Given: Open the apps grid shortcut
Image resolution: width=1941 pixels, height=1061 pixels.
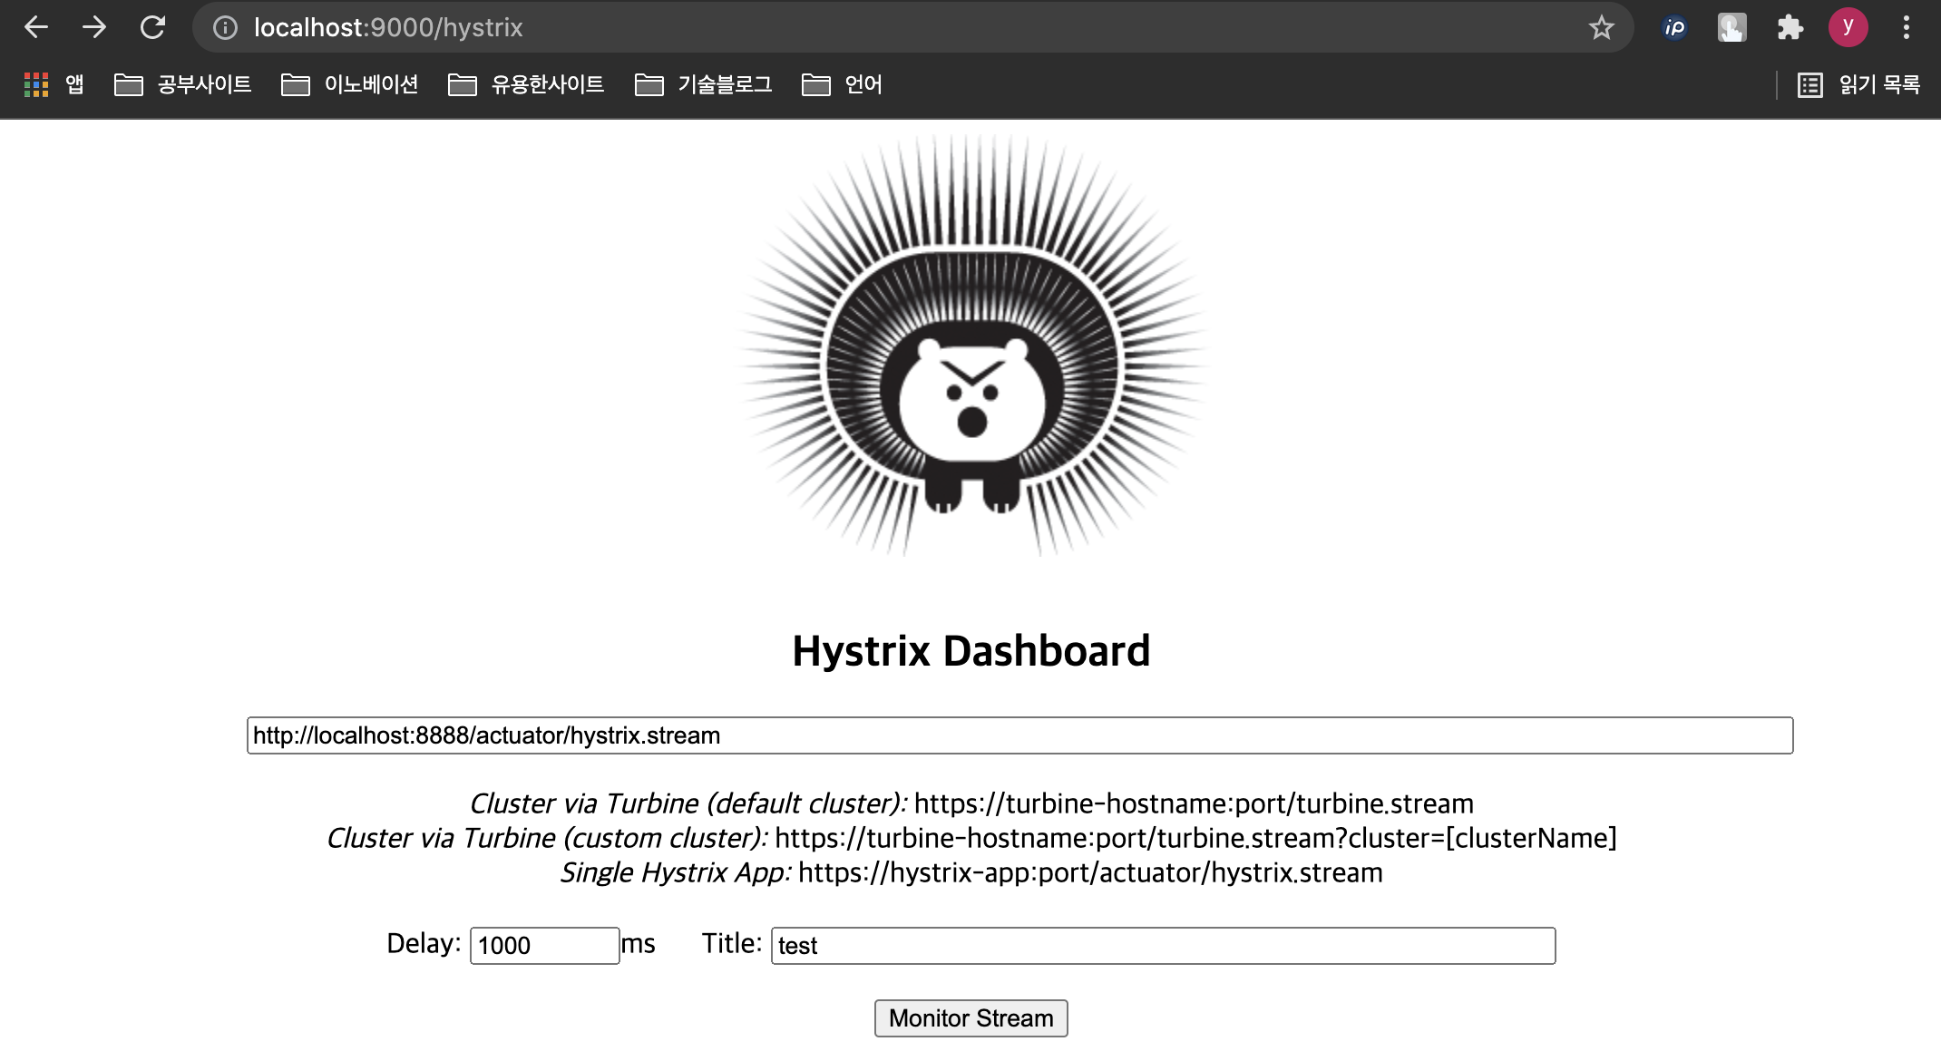Looking at the screenshot, I should (x=36, y=84).
